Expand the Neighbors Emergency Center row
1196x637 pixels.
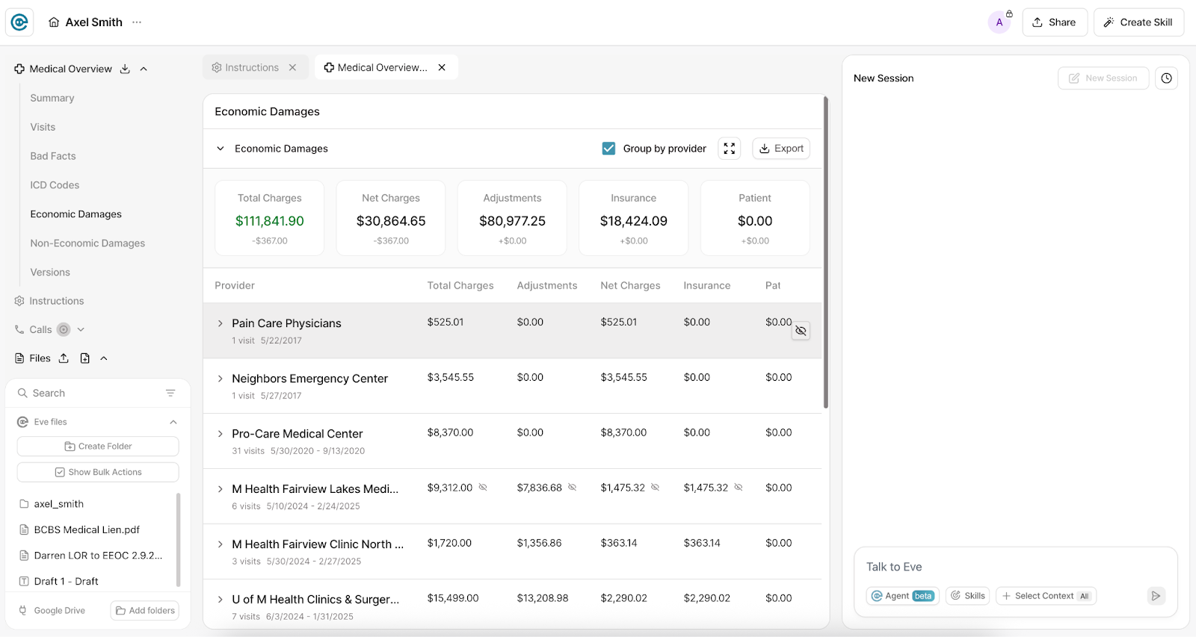[221, 379]
